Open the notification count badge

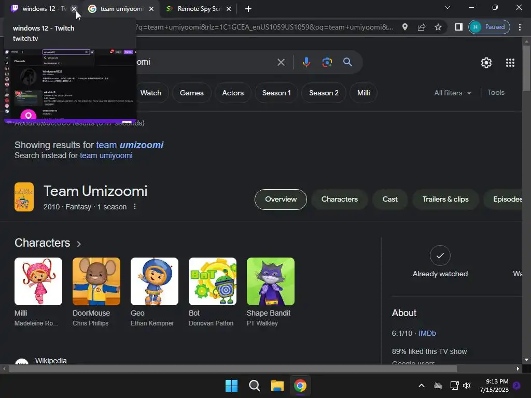(517, 386)
